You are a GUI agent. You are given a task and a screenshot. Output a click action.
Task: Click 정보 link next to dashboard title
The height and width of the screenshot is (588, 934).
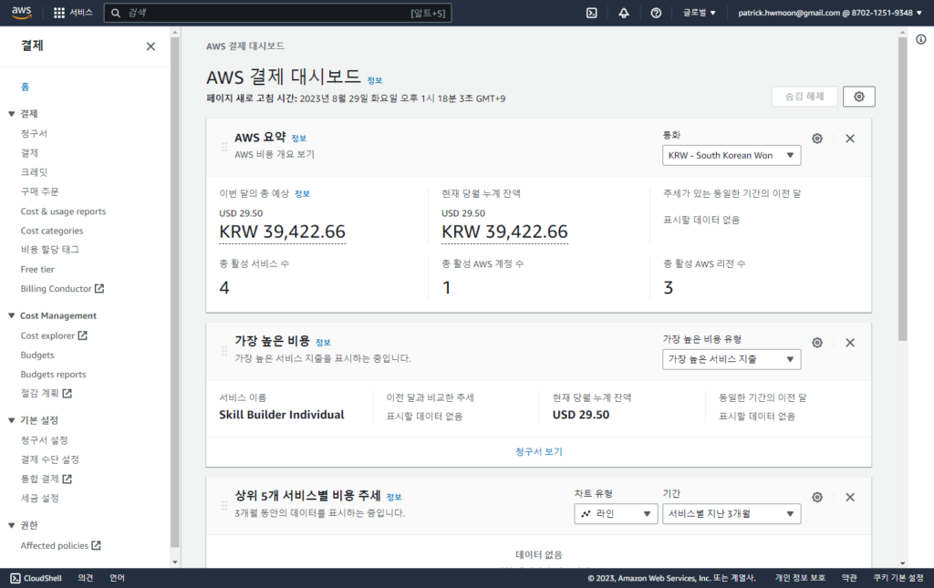pyautogui.click(x=375, y=80)
